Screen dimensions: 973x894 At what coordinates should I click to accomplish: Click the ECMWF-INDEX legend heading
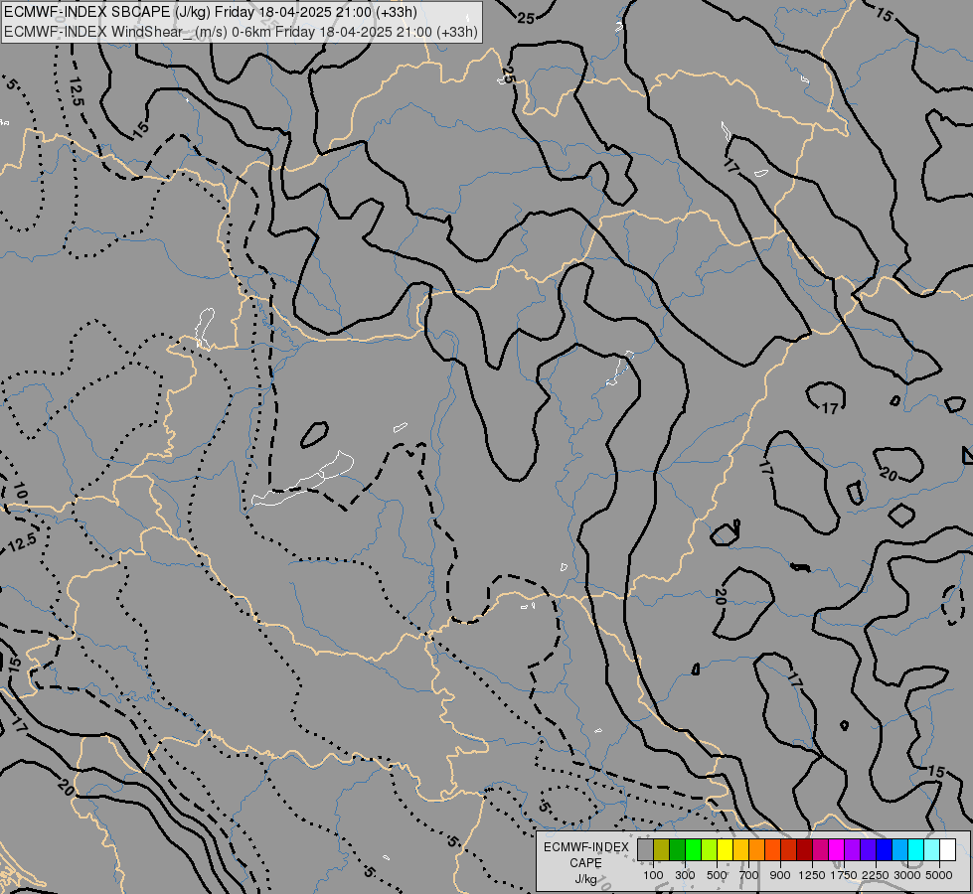tap(585, 847)
